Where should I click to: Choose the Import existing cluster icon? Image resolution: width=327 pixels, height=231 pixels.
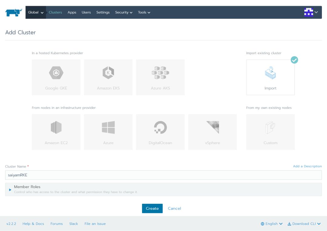click(270, 73)
